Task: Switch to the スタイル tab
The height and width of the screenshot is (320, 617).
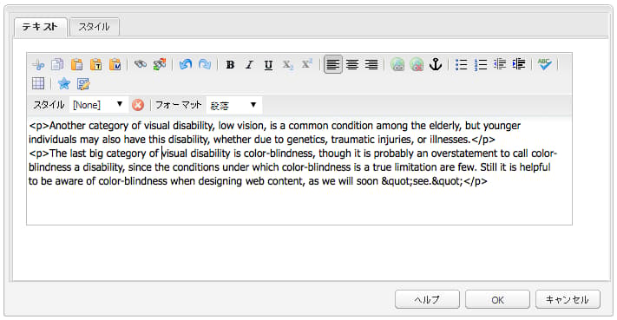Action: click(94, 27)
